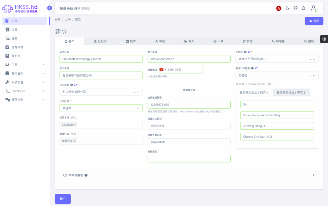Click the 非常用屬性 help icon
The width and height of the screenshot is (328, 206).
pyautogui.click(x=86, y=175)
